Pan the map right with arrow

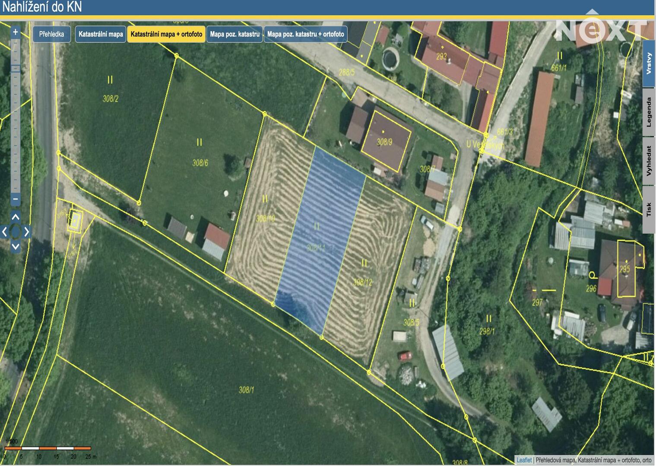[27, 232]
